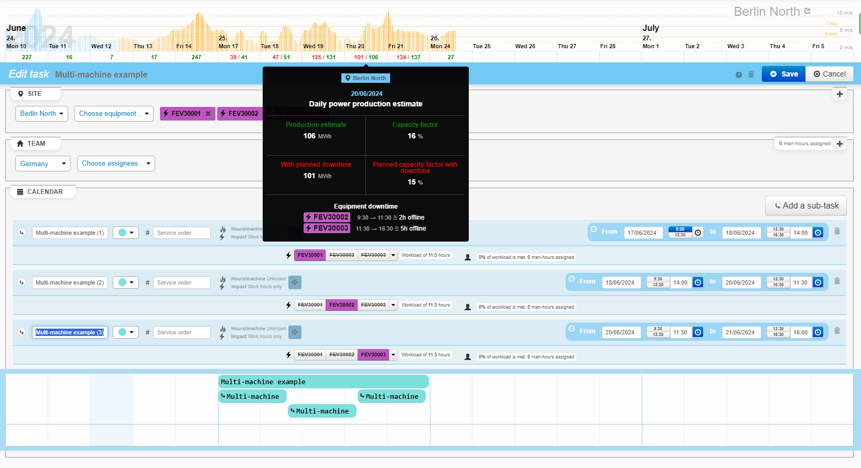Open help icon in Edit task header

[738, 75]
